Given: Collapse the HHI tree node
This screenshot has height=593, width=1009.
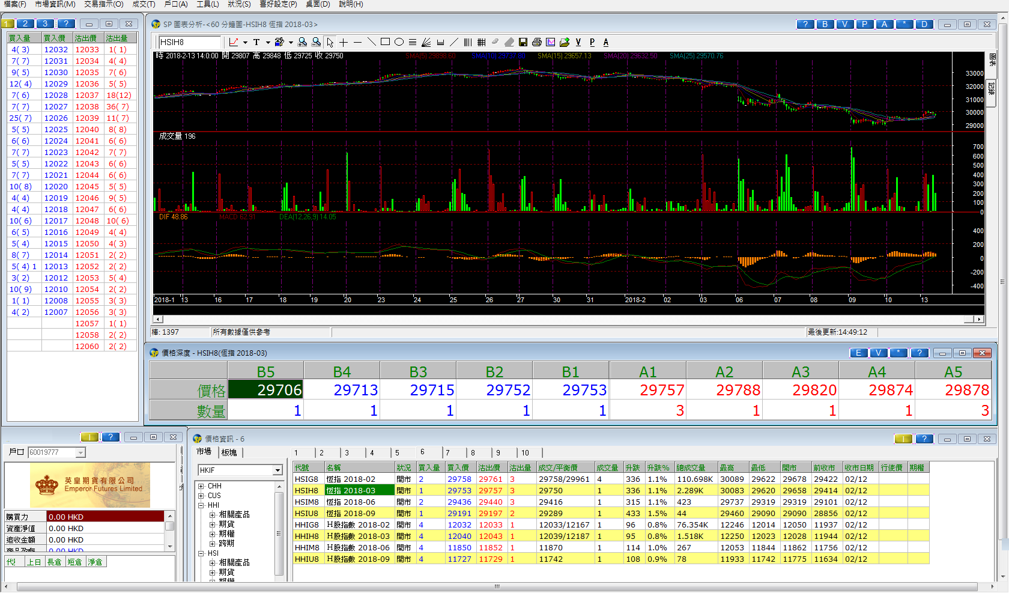Looking at the screenshot, I should point(201,505).
